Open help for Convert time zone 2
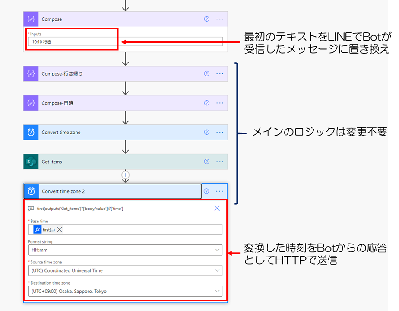Image resolution: width=399 pixels, height=311 pixels. [206, 191]
